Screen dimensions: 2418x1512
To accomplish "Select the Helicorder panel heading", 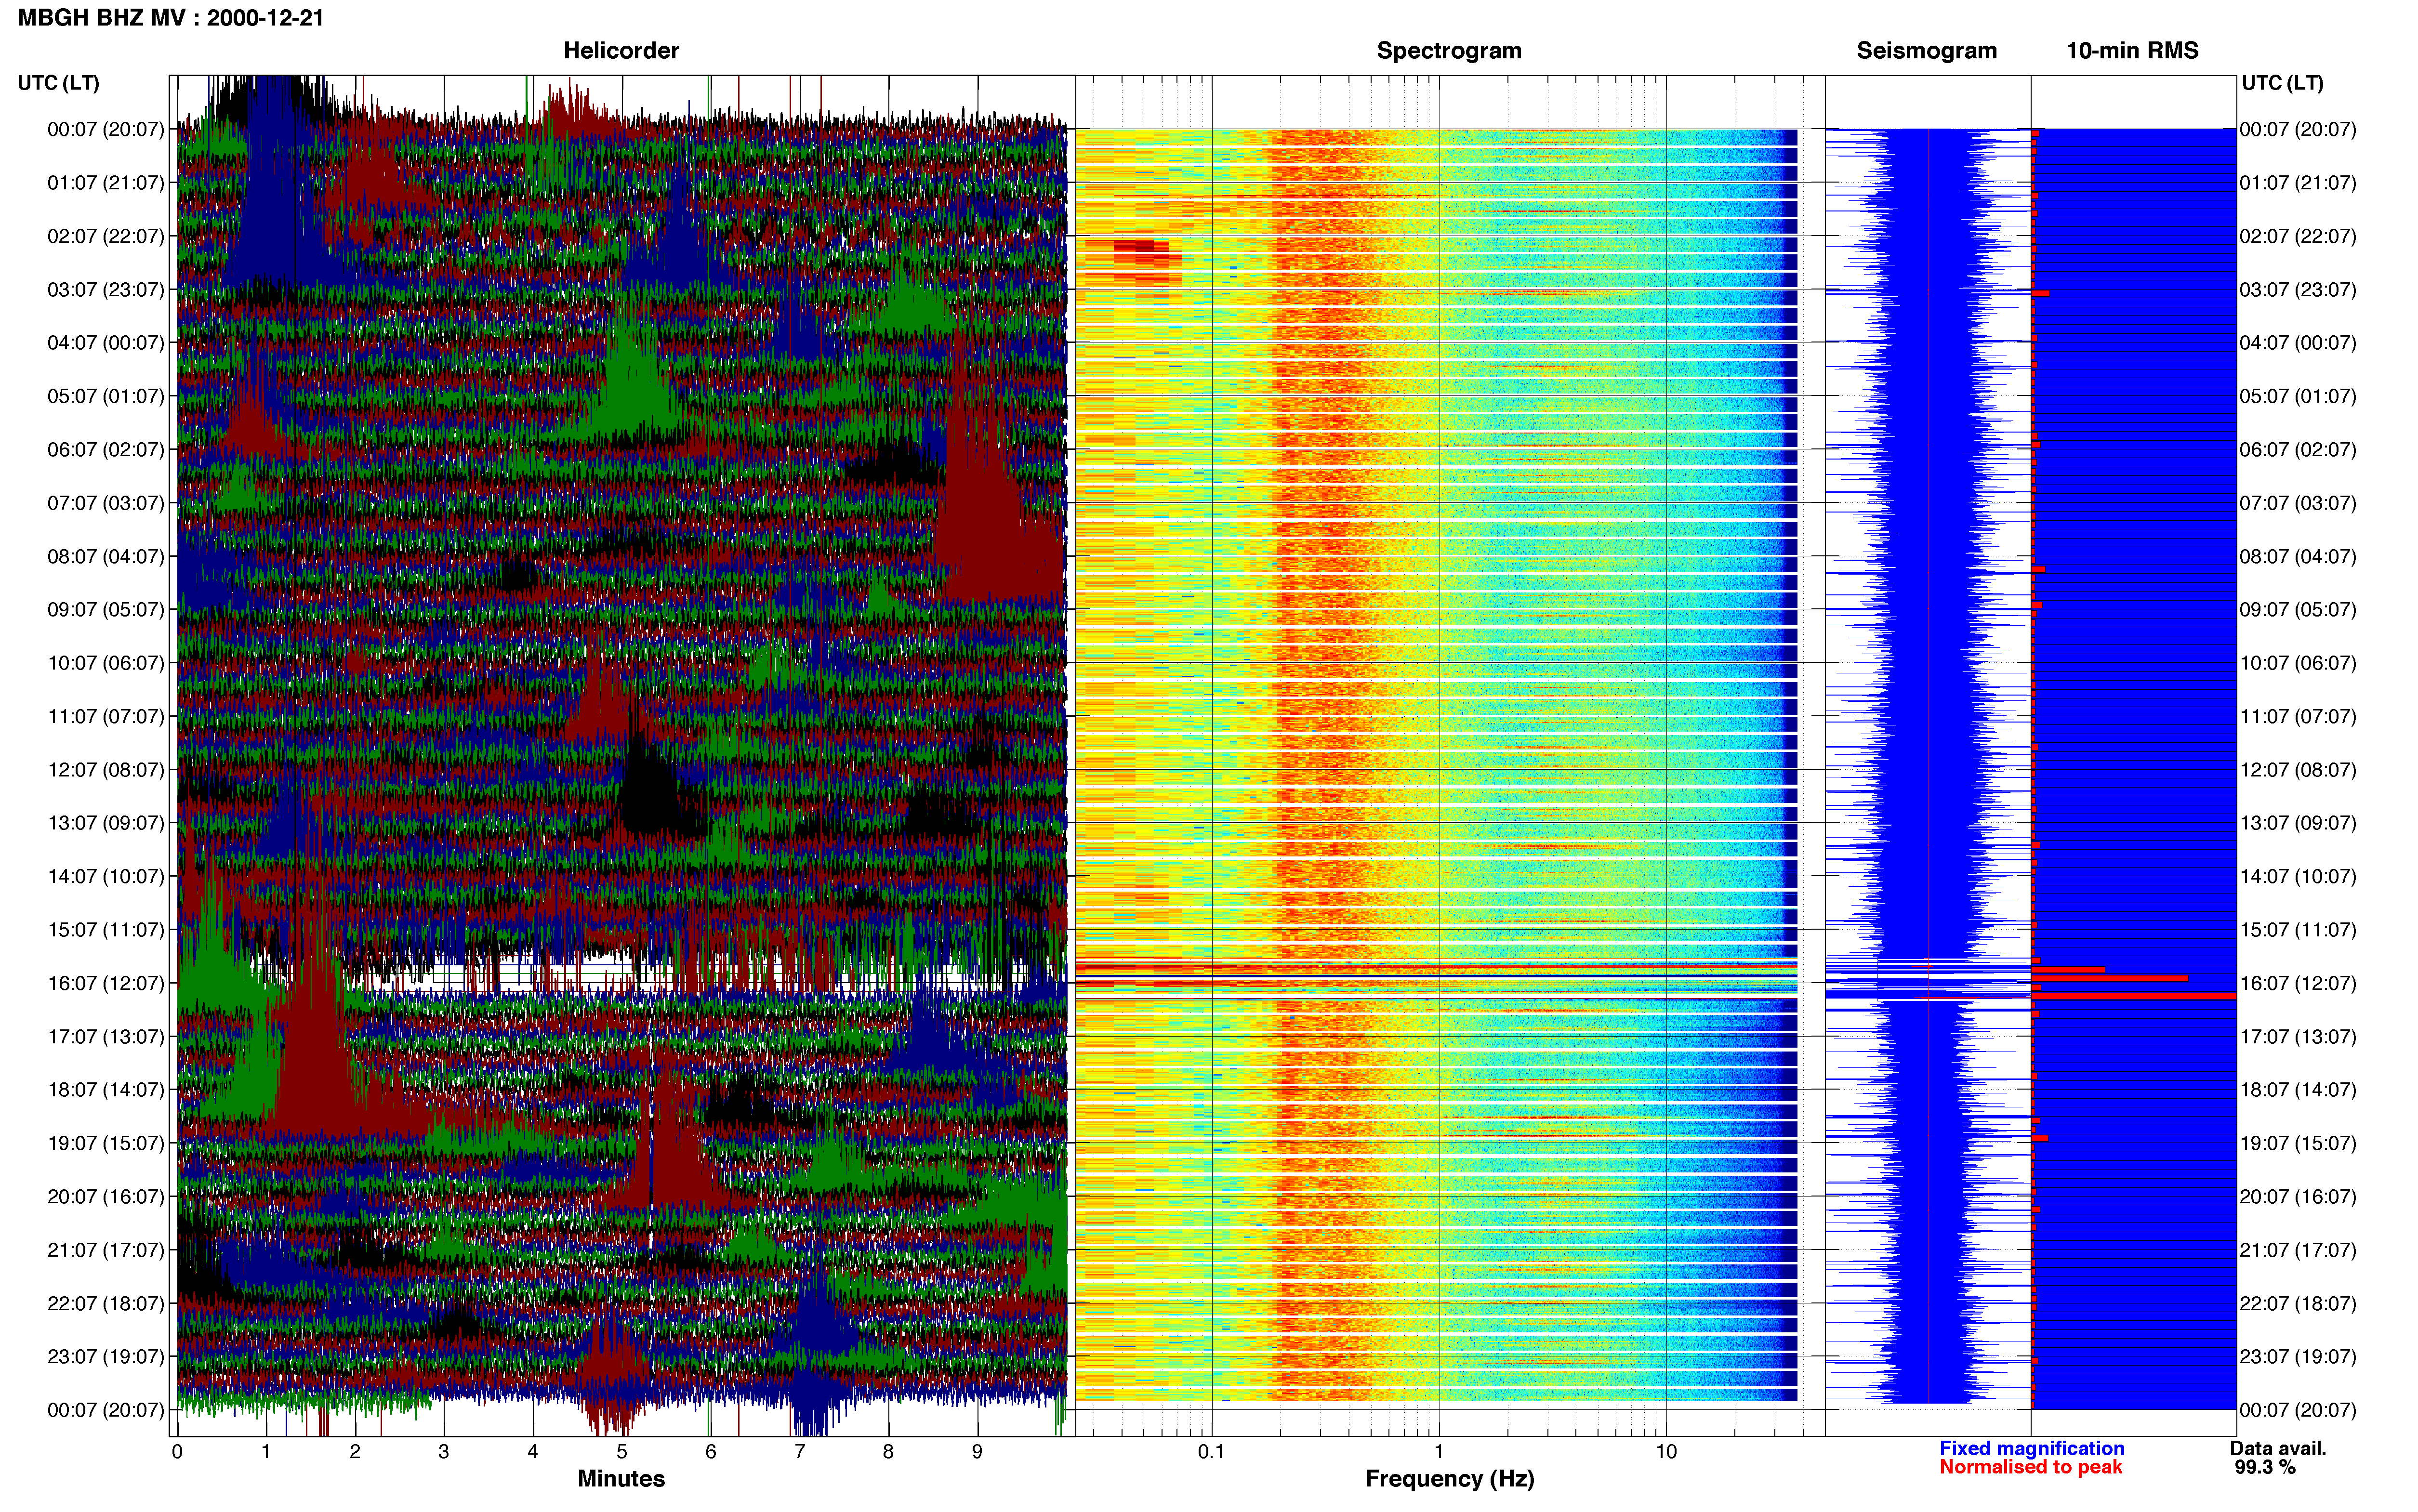I will 621,50.
